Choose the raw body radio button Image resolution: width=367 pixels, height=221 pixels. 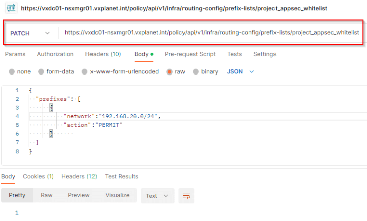pyautogui.click(x=169, y=71)
